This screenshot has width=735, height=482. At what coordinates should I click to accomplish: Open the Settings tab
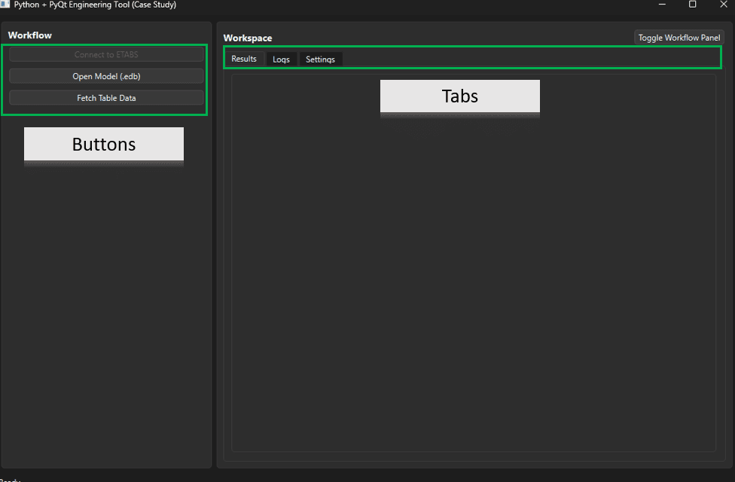coord(320,58)
